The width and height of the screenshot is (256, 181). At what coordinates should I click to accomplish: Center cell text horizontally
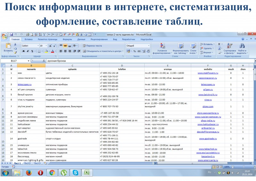[x=65, y=51]
